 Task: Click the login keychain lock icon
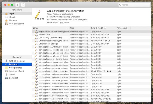point(7,13)
